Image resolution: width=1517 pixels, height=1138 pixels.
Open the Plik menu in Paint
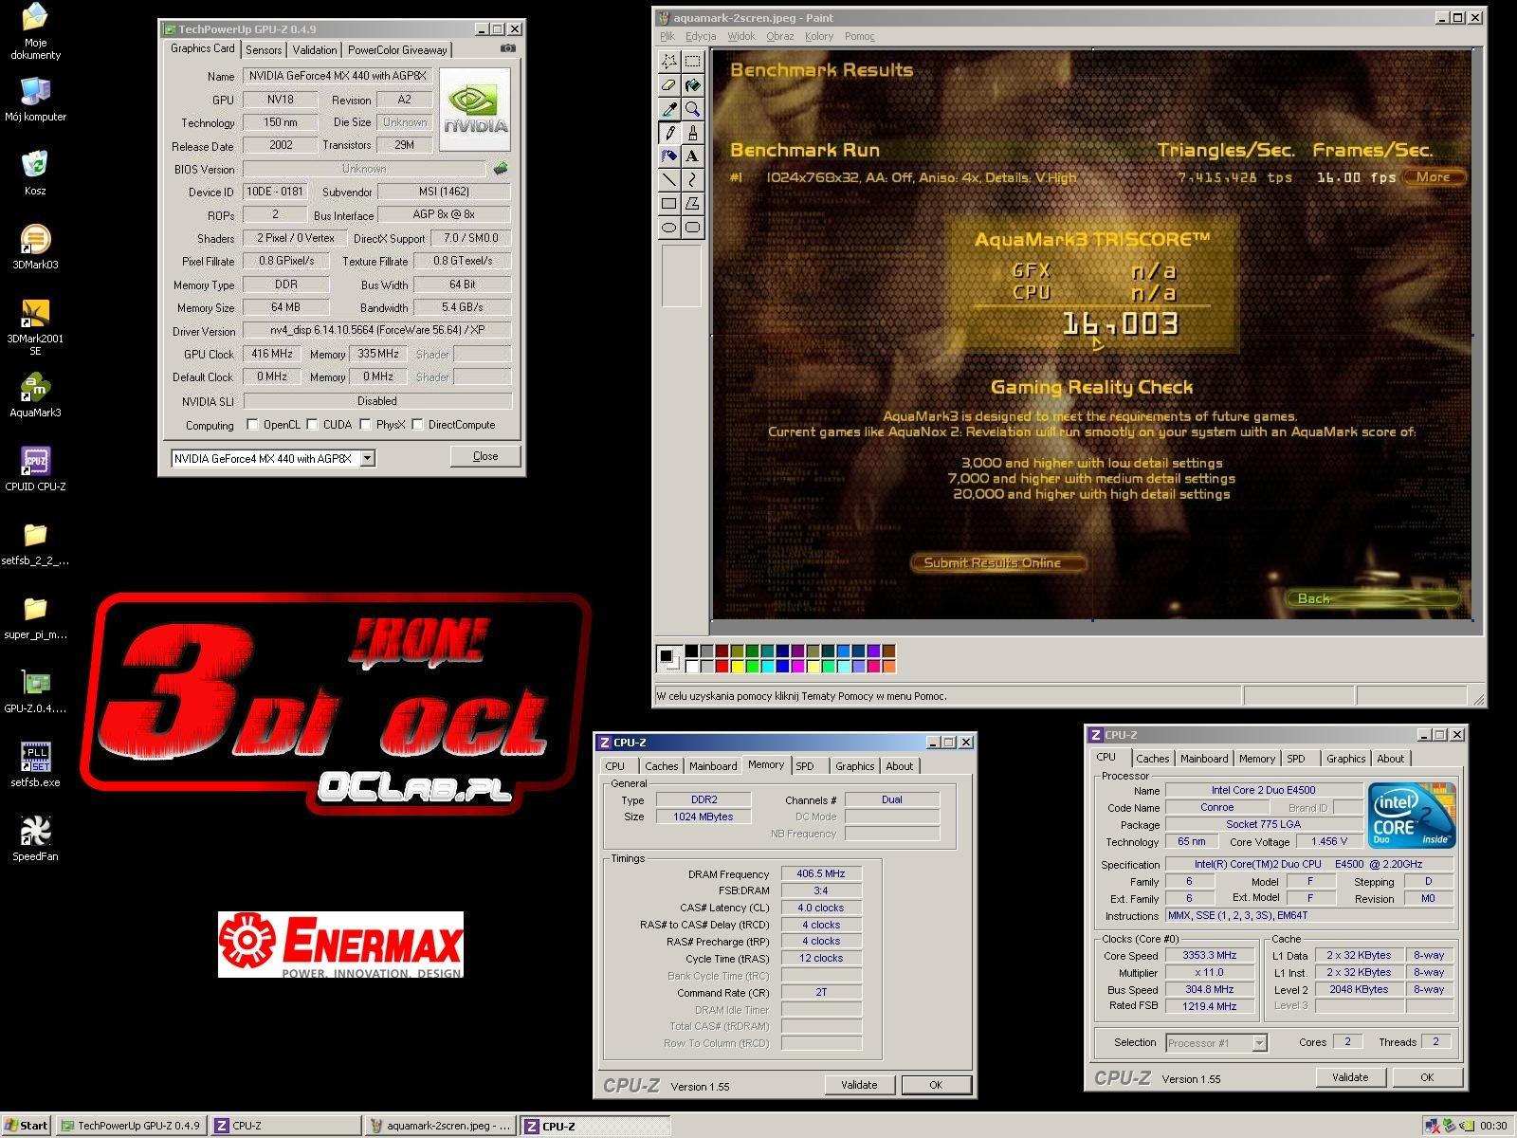coord(667,36)
